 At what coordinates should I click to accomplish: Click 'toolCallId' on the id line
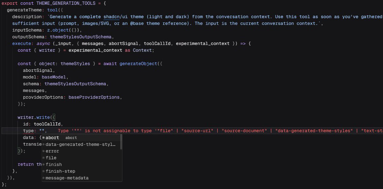47,124
